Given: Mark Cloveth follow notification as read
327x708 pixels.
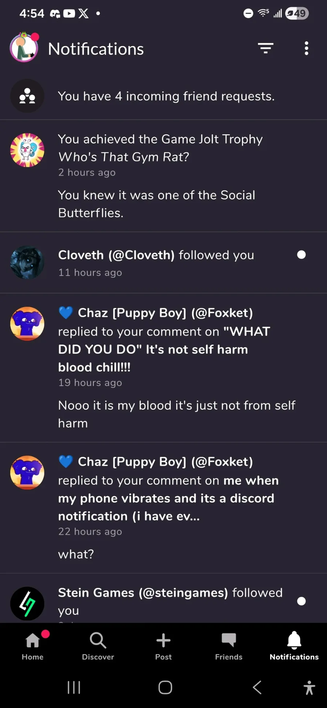Looking at the screenshot, I should (x=301, y=255).
